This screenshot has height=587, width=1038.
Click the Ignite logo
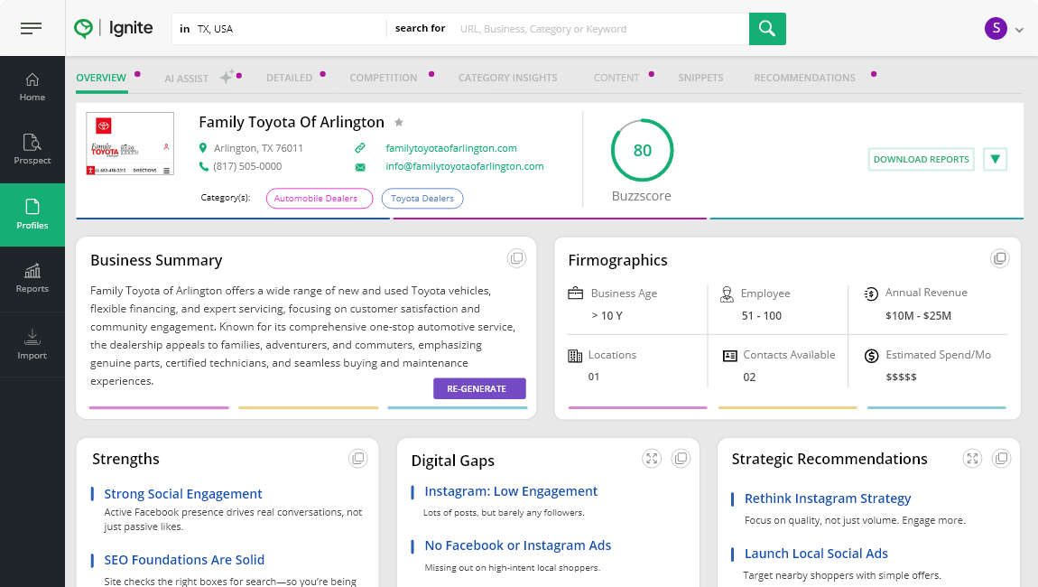coord(113,28)
